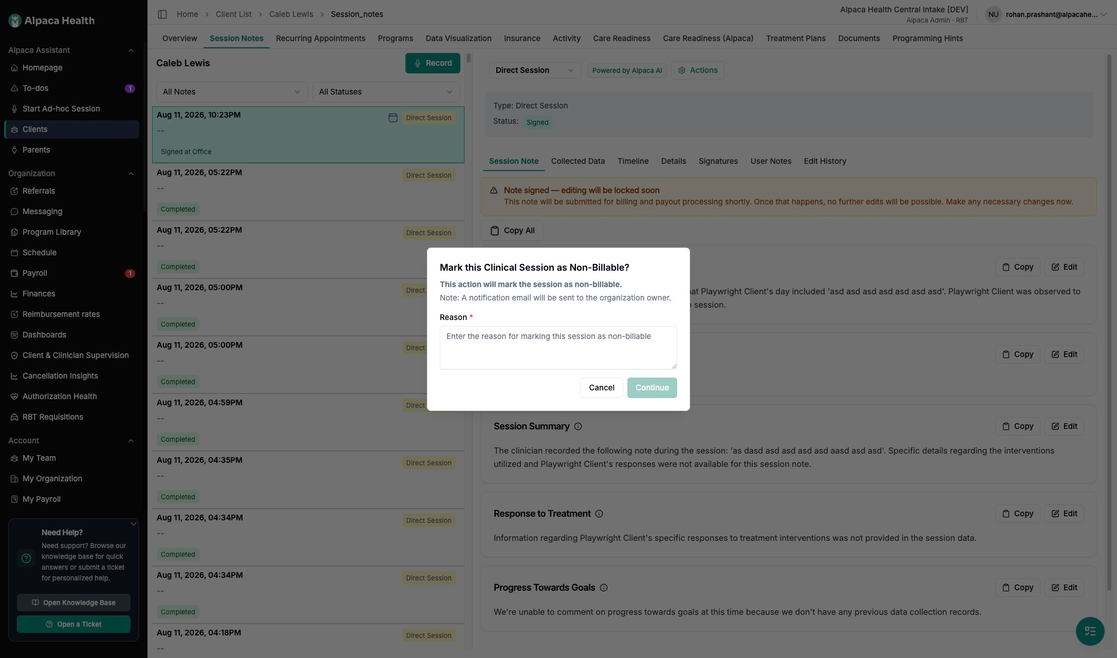Viewport: 1117px width, 658px height.
Task: Open the Collected Data tab
Action: click(578, 161)
